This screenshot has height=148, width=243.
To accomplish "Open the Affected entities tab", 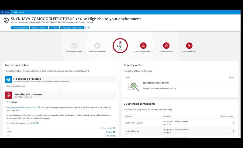I will (39, 28).
